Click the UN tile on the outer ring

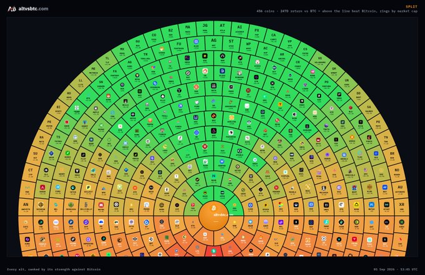pyautogui.click(x=347, y=82)
